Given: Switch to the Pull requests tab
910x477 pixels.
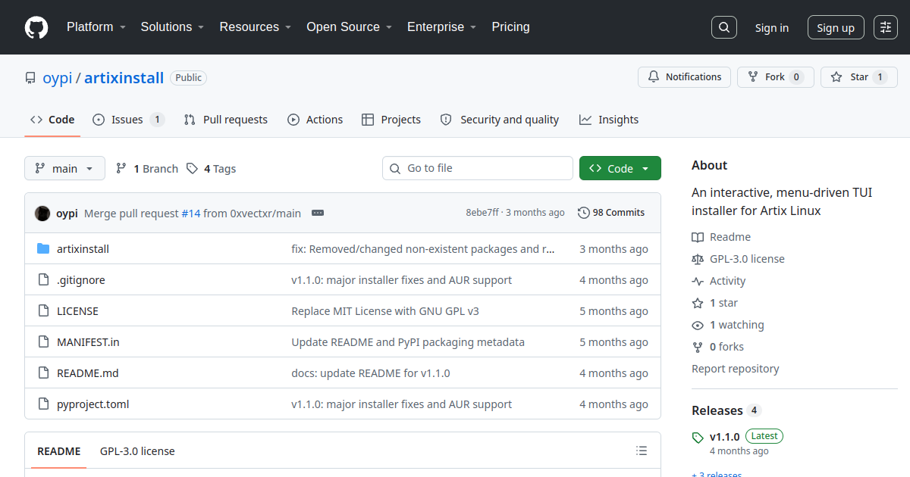Looking at the screenshot, I should pos(226,120).
